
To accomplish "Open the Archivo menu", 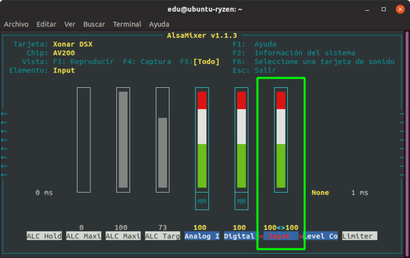I will (x=16, y=24).
